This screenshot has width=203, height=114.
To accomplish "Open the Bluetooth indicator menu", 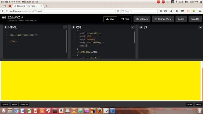I will tap(177, 2).
